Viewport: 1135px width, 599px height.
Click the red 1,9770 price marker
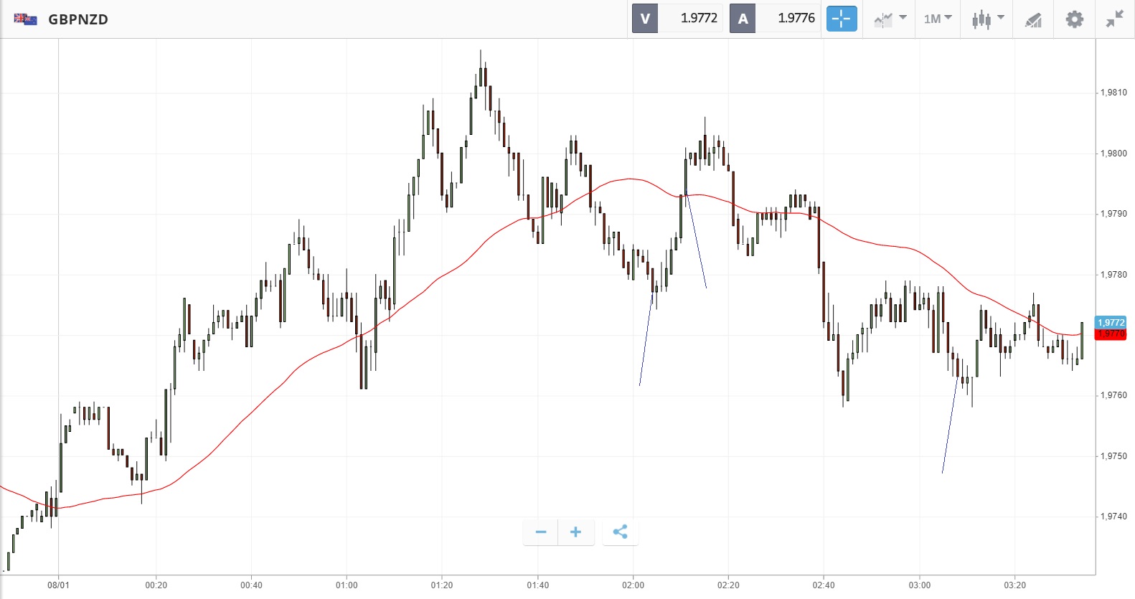pos(1111,334)
